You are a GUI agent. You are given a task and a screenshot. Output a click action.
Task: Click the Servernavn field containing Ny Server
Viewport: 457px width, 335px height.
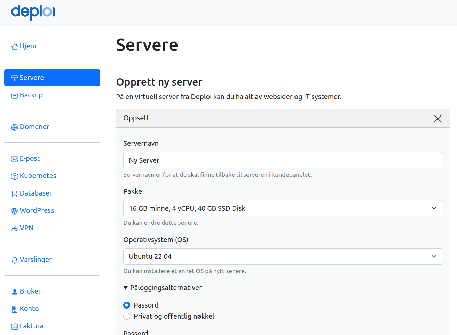click(283, 160)
